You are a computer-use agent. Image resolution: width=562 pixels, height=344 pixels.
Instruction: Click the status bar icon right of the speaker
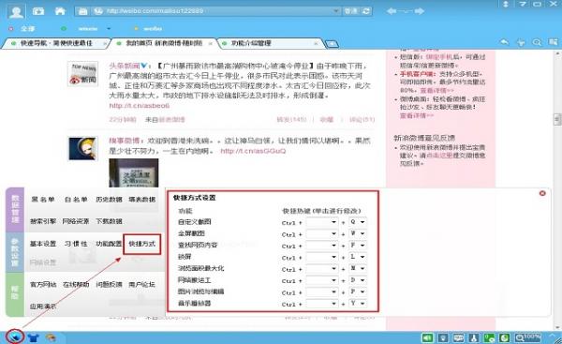[443, 337]
